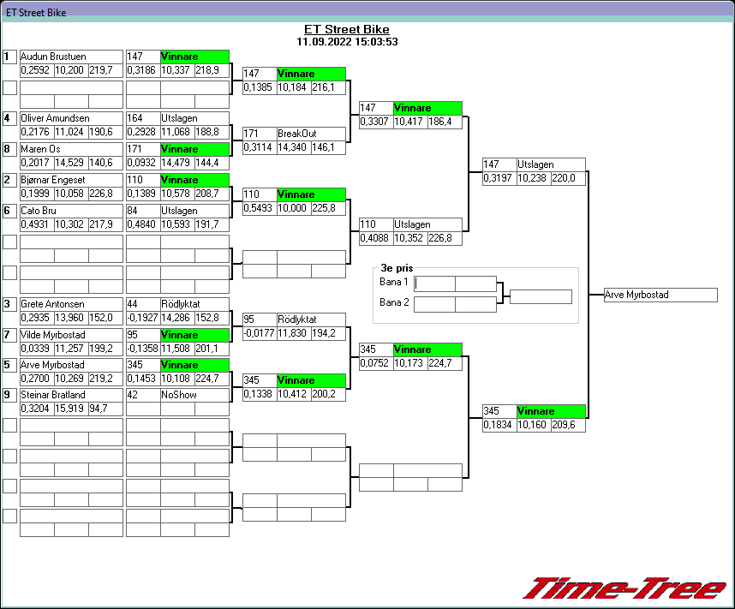Click the -0,0177 reaction time cell
735x609 pixels.
coord(260,333)
